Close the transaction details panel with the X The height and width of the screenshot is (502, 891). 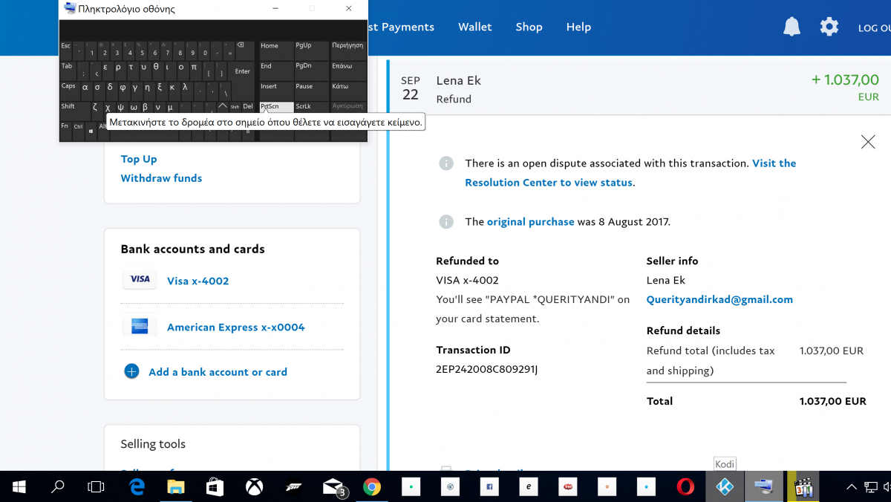click(868, 142)
